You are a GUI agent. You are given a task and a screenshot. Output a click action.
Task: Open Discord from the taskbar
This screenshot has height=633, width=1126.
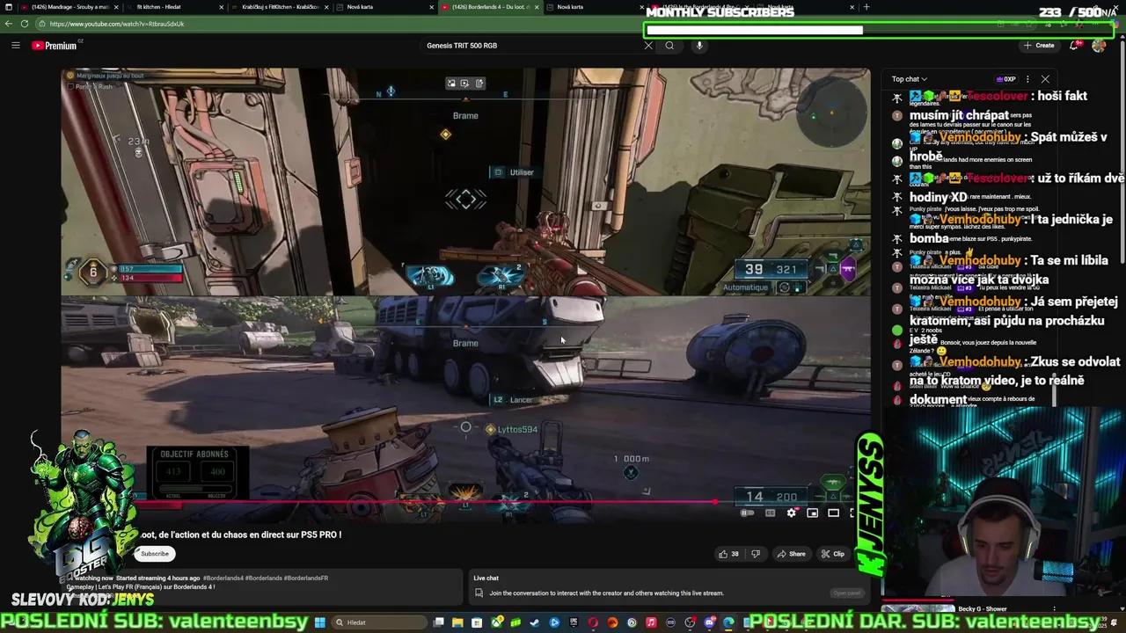pos(709,622)
